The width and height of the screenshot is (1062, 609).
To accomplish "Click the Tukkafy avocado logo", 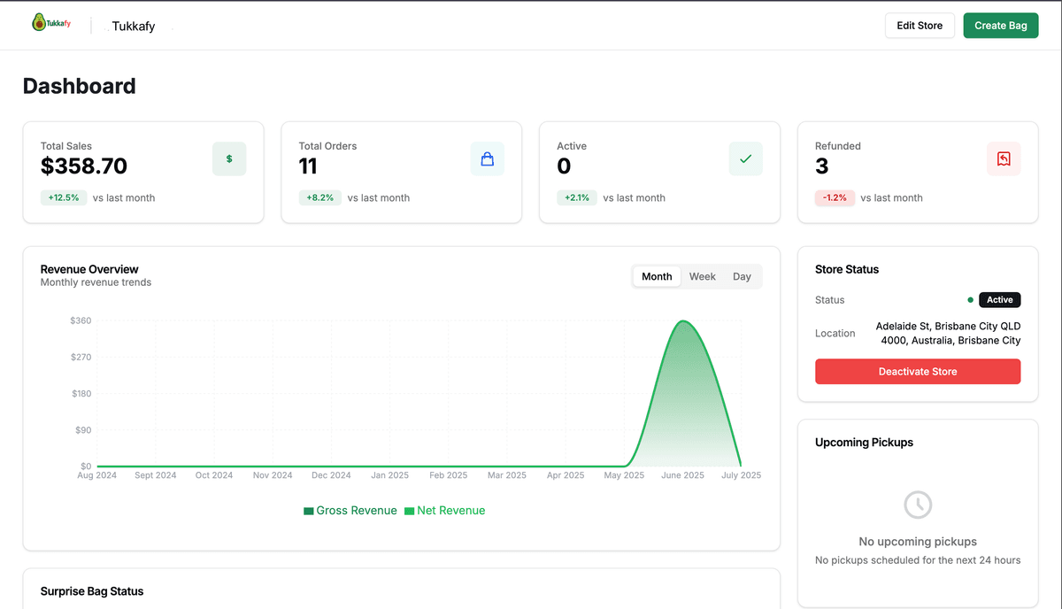I will pyautogui.click(x=38, y=21).
